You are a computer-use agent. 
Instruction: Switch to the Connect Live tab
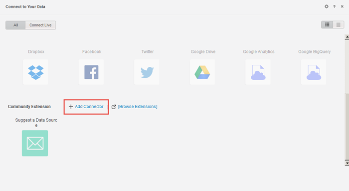[x=40, y=25]
